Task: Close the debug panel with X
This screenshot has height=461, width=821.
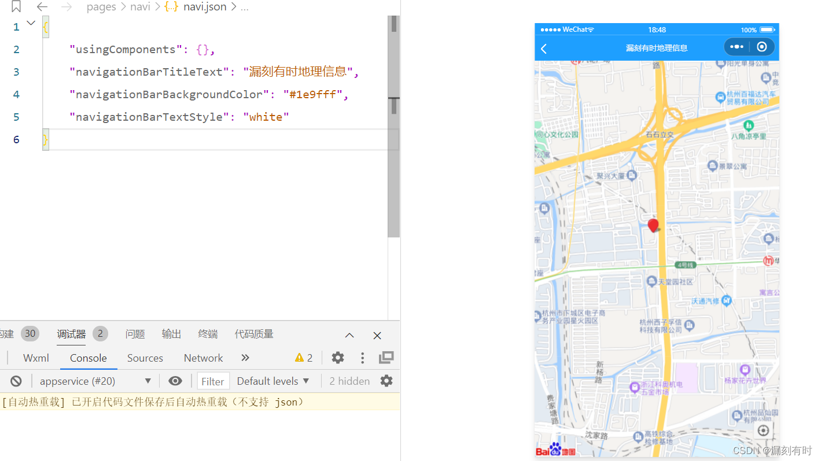Action: [377, 335]
